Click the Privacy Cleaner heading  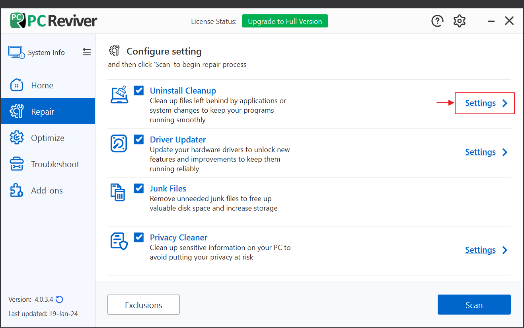tap(179, 238)
